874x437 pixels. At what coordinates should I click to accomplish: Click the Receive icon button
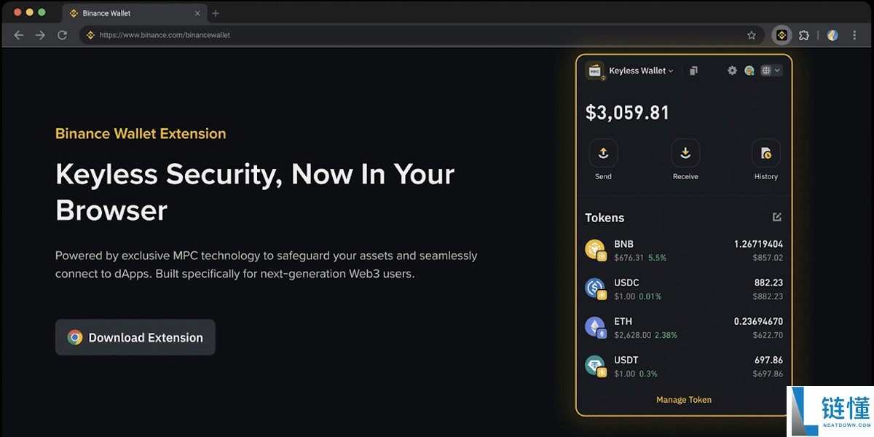coord(685,153)
